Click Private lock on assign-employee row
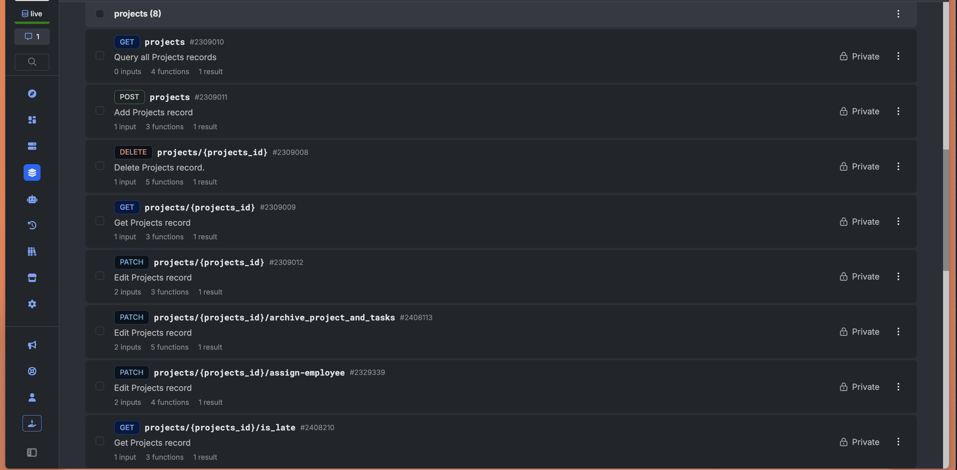Screen dimensions: 957x470 pos(859,387)
